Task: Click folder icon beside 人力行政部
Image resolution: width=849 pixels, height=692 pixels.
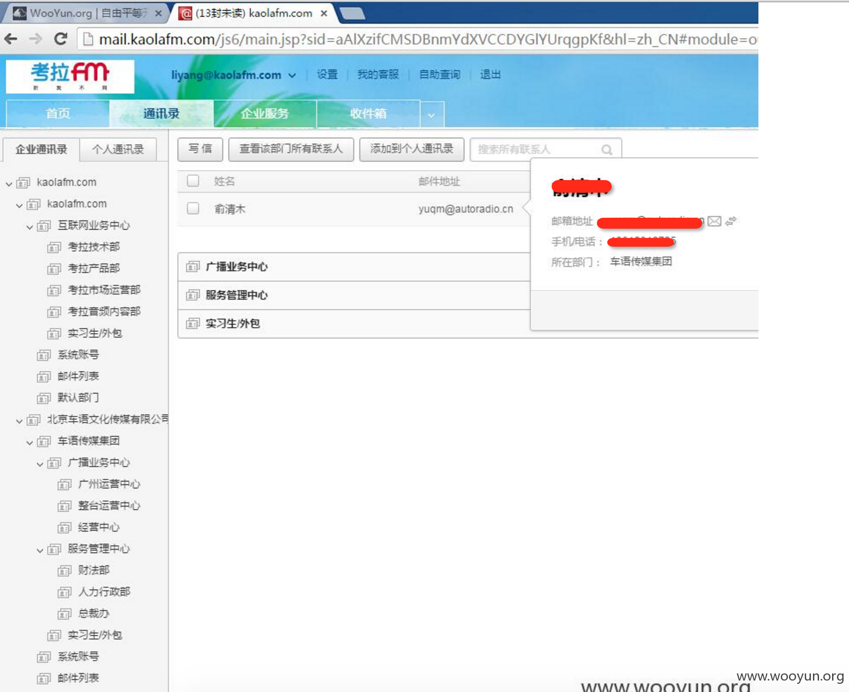Action: [64, 593]
